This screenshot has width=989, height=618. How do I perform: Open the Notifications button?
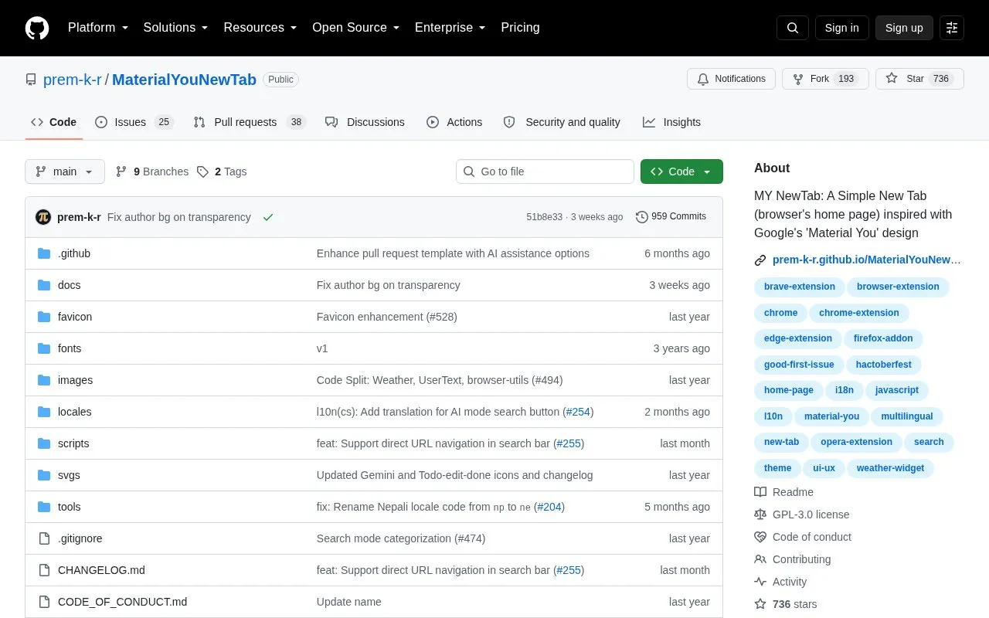731,79
